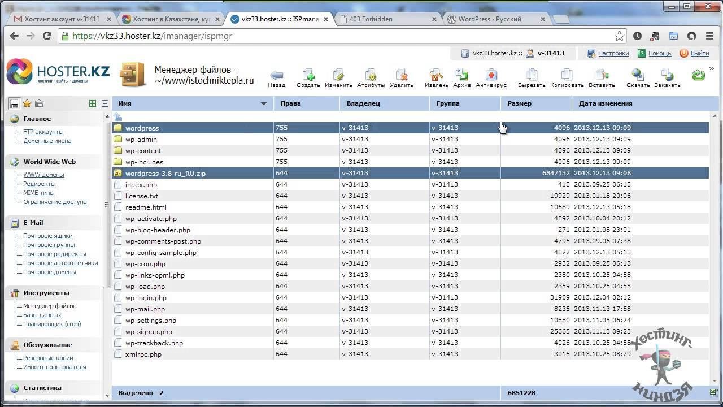Switch to the 403 Forbidden browser tab
723x407 pixels.
pos(387,19)
